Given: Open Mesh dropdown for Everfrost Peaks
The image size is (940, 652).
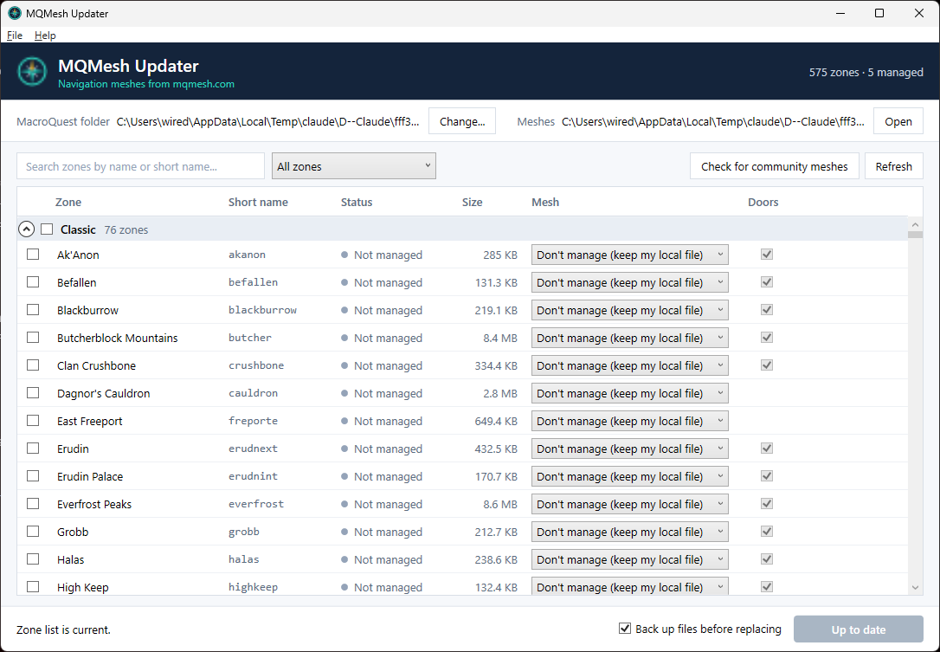Looking at the screenshot, I should tap(630, 504).
